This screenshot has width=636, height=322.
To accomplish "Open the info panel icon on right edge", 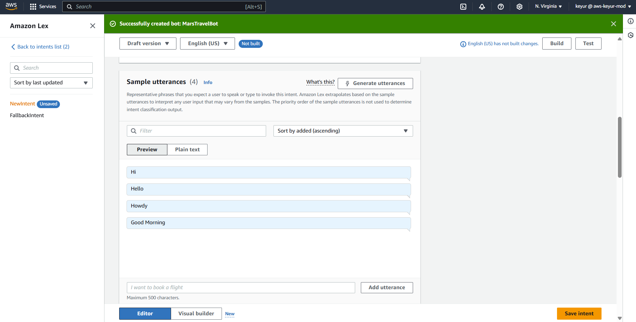I will pos(631,21).
